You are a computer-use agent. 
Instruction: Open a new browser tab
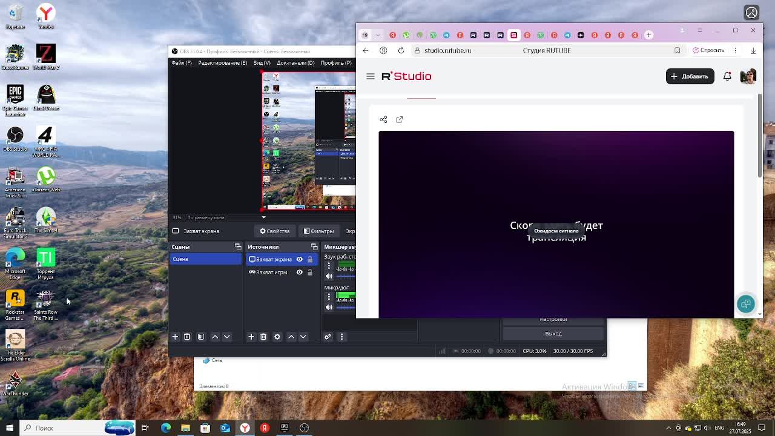point(648,35)
